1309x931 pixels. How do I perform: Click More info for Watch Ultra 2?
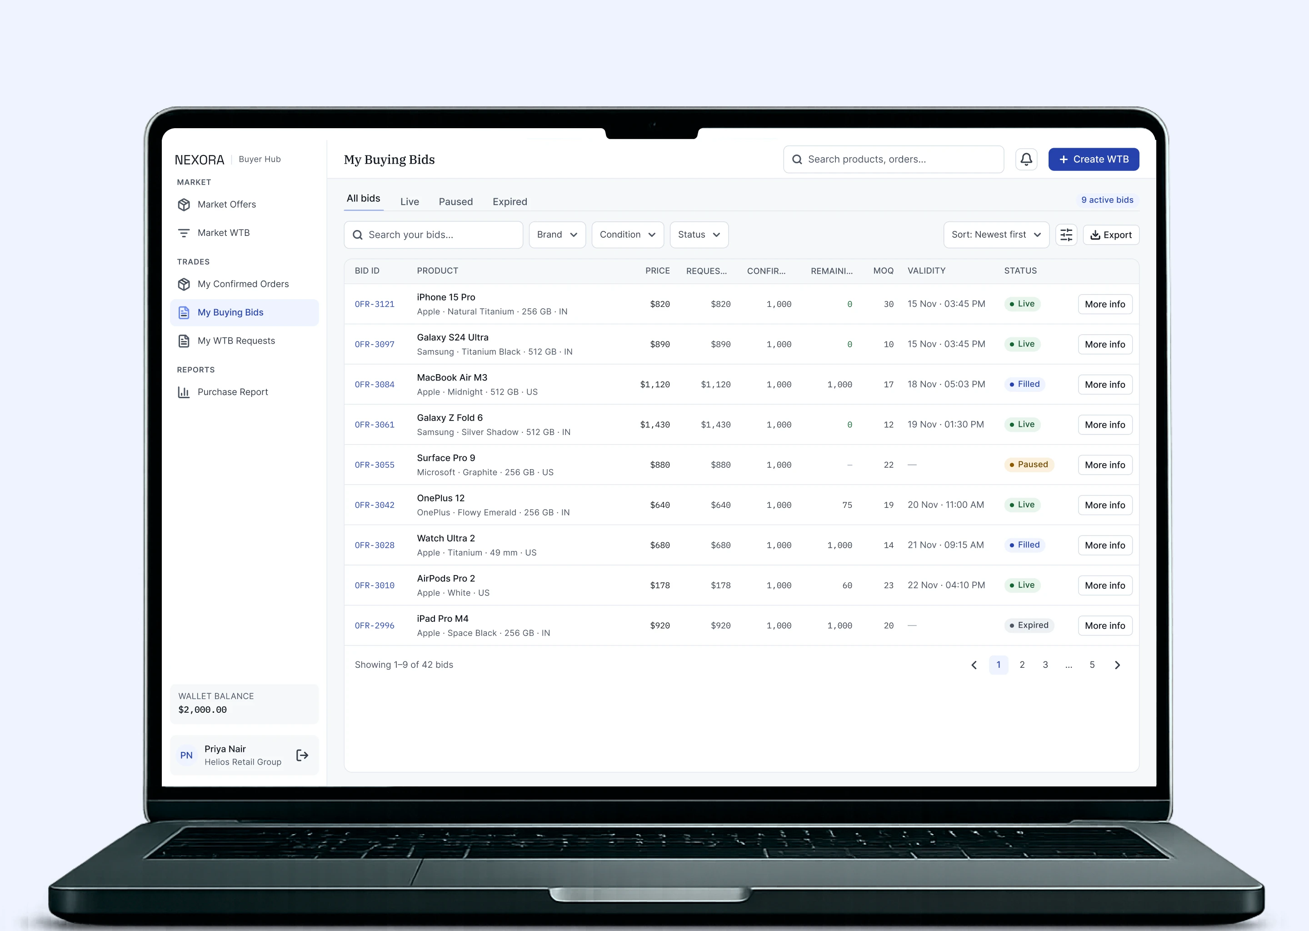pyautogui.click(x=1104, y=545)
